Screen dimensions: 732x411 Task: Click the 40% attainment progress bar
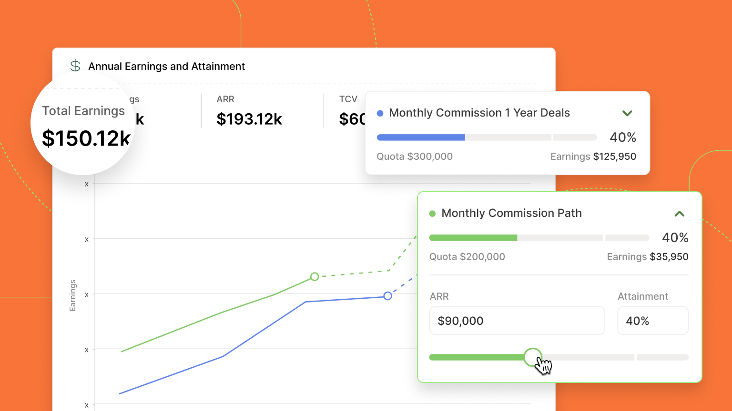click(487, 137)
